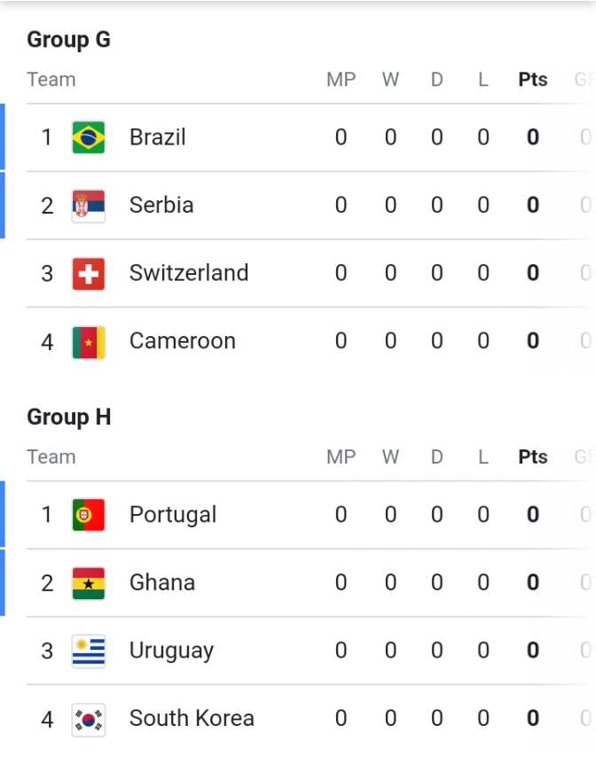
Task: Click the Serbia flag icon
Action: click(x=89, y=206)
